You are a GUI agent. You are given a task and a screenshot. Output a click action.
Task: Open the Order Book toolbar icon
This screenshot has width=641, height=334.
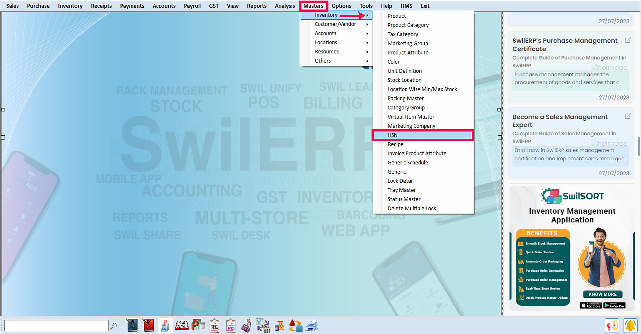tap(182, 326)
